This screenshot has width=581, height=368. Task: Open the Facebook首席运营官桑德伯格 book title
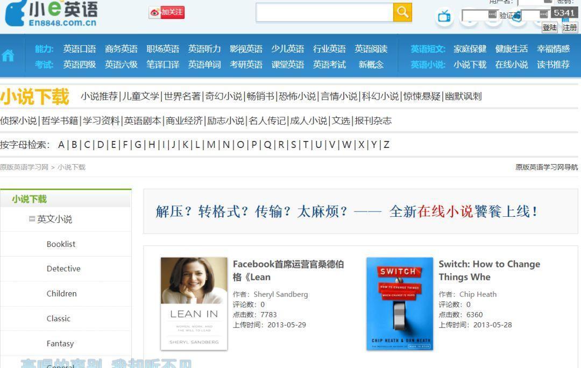pyautogui.click(x=288, y=271)
